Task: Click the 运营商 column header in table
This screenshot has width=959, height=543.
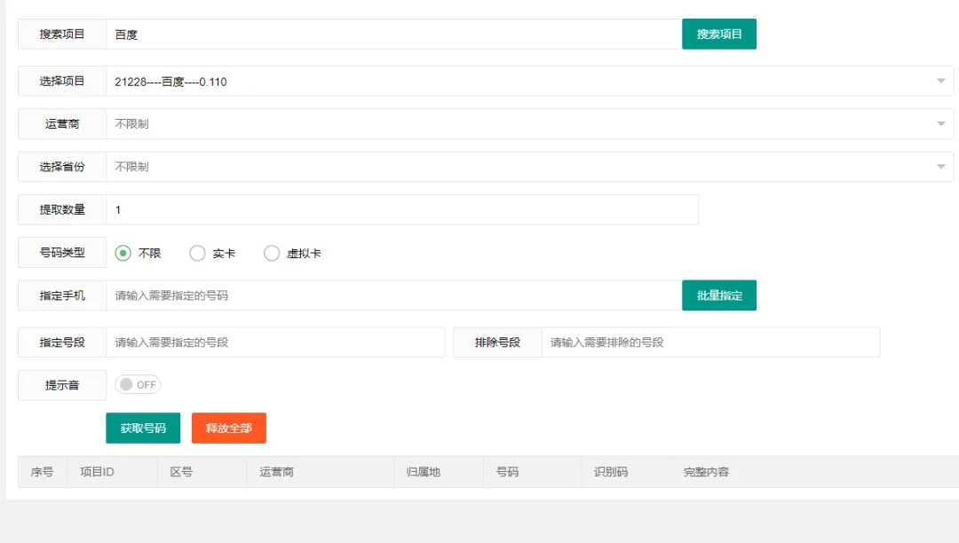Action: [276, 472]
